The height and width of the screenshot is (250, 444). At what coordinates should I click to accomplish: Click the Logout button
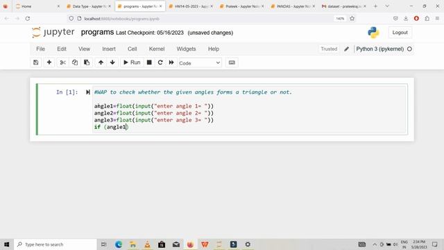pyautogui.click(x=400, y=33)
